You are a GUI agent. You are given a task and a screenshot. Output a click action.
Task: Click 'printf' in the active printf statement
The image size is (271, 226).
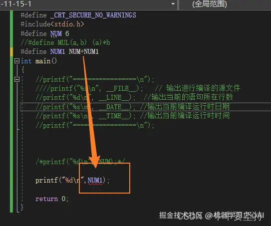coord(46,181)
